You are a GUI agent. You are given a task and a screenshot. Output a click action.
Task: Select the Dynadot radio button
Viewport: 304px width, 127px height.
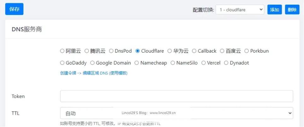pyautogui.click(x=226, y=63)
